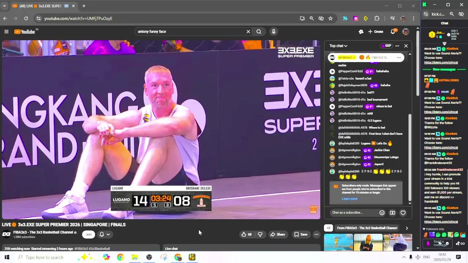Open Chrome zoom magnifier in address bar
Image resolution: width=468 pixels, height=263 pixels.
tap(312, 18)
